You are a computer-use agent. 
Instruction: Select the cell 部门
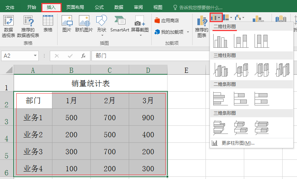tap(33, 100)
